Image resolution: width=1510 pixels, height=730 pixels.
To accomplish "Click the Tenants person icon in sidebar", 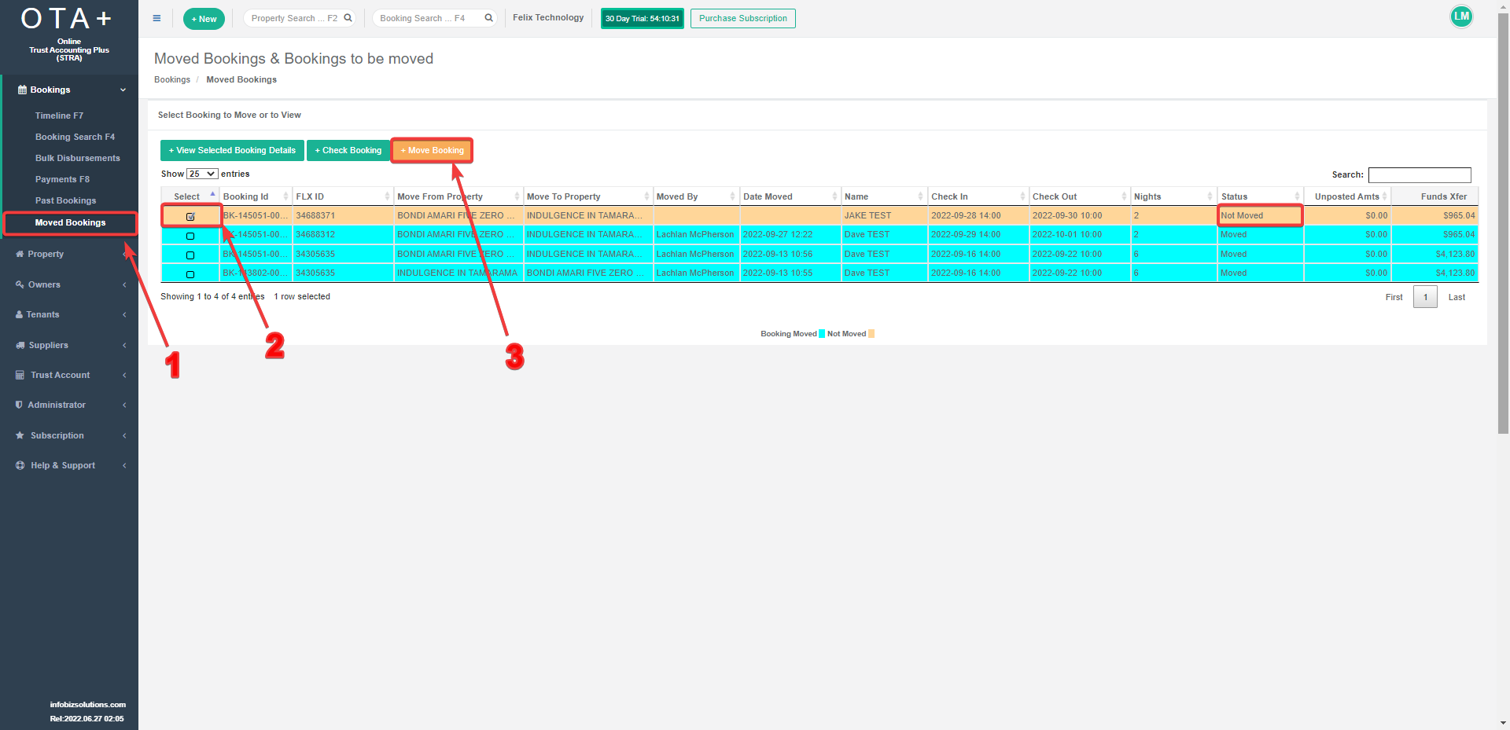I will [x=19, y=314].
